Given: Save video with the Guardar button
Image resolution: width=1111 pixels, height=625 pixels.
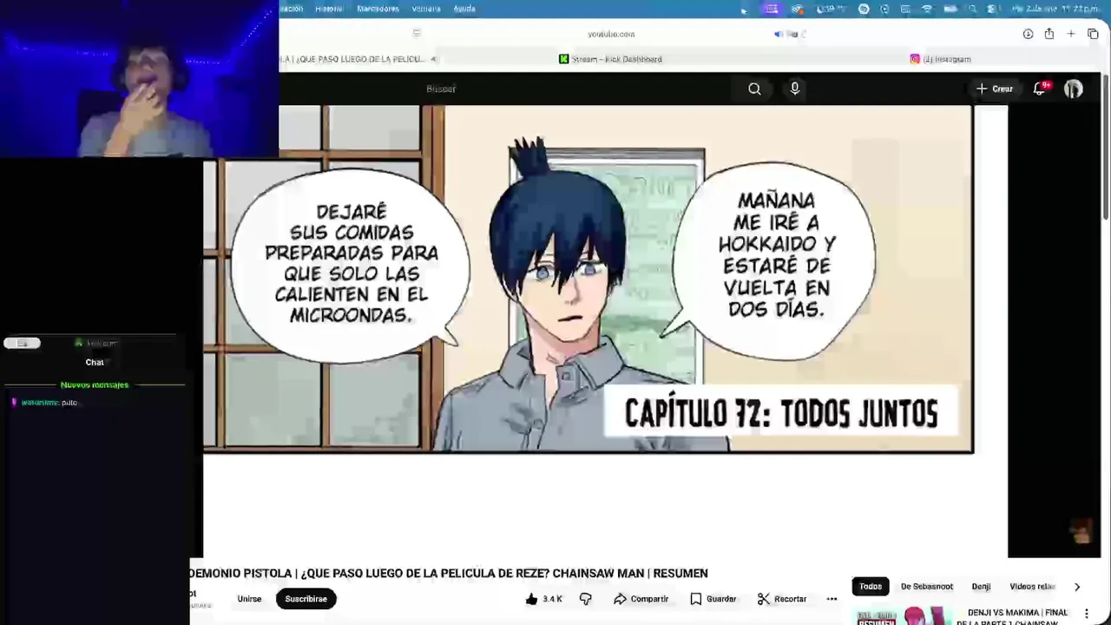Looking at the screenshot, I should pyautogui.click(x=713, y=599).
